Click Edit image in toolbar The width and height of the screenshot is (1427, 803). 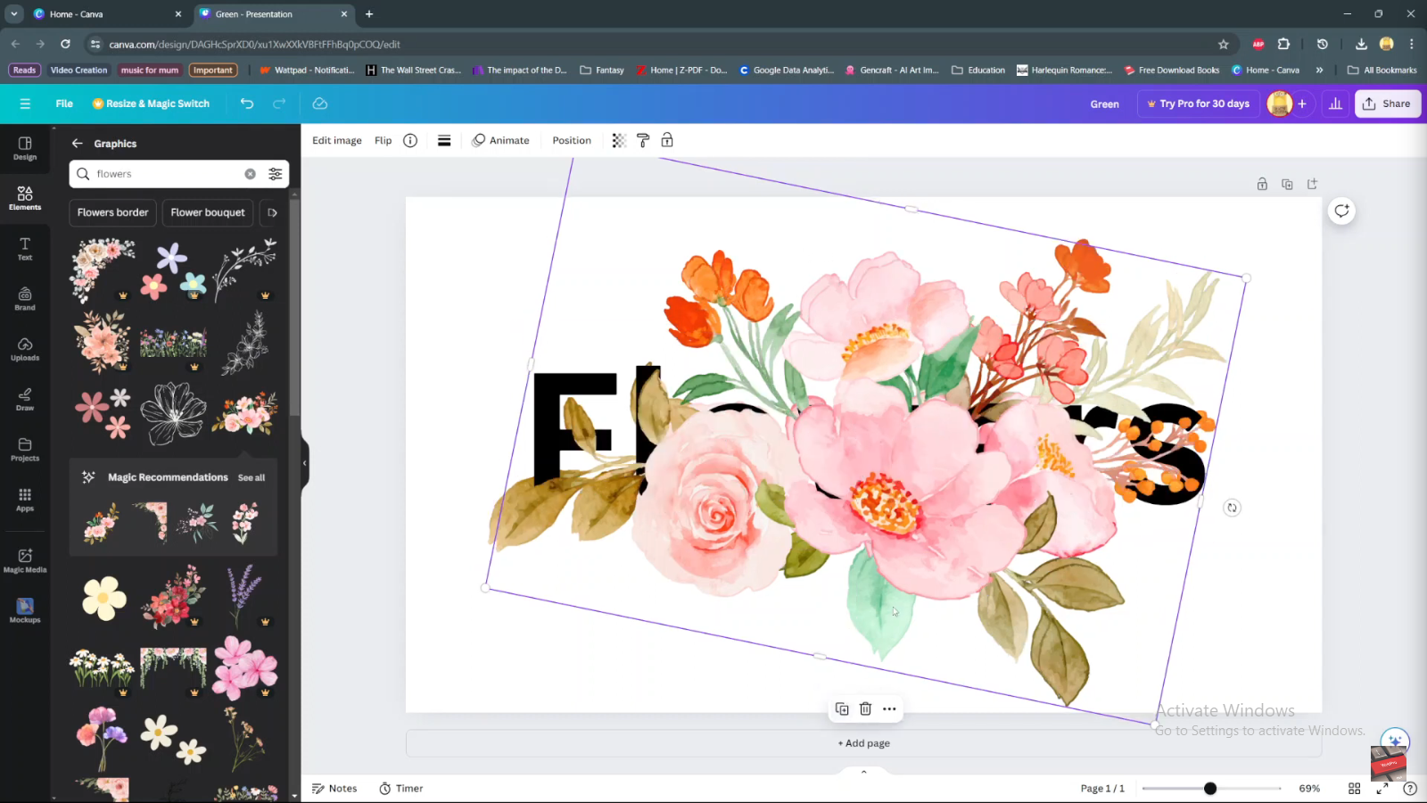tap(337, 140)
